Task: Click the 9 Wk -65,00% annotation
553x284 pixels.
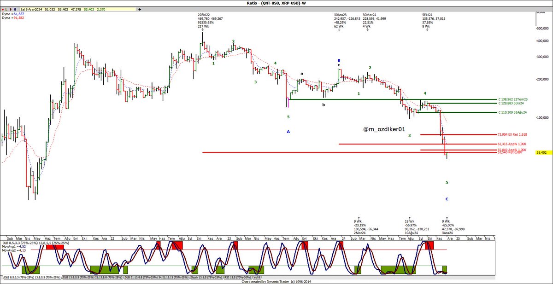Action: [x=453, y=226]
